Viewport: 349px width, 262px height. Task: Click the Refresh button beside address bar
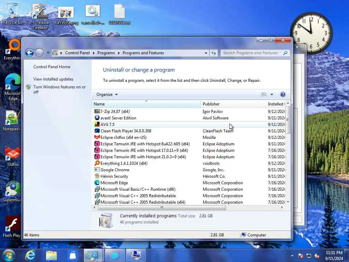(214, 53)
